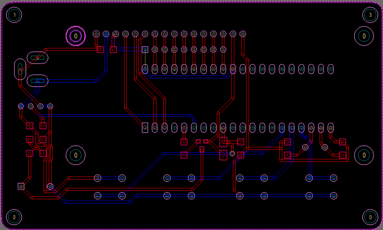
Task: Select the large mounting hole left of board center
Action: [x=76, y=155]
